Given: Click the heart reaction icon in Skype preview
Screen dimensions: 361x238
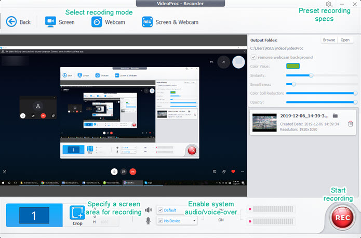Looking at the screenshot, I should 233,171.
